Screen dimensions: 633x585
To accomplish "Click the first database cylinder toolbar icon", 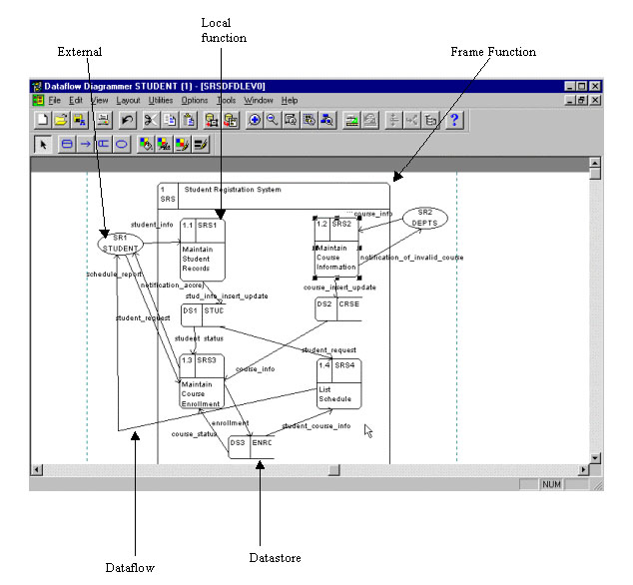I will (x=212, y=120).
